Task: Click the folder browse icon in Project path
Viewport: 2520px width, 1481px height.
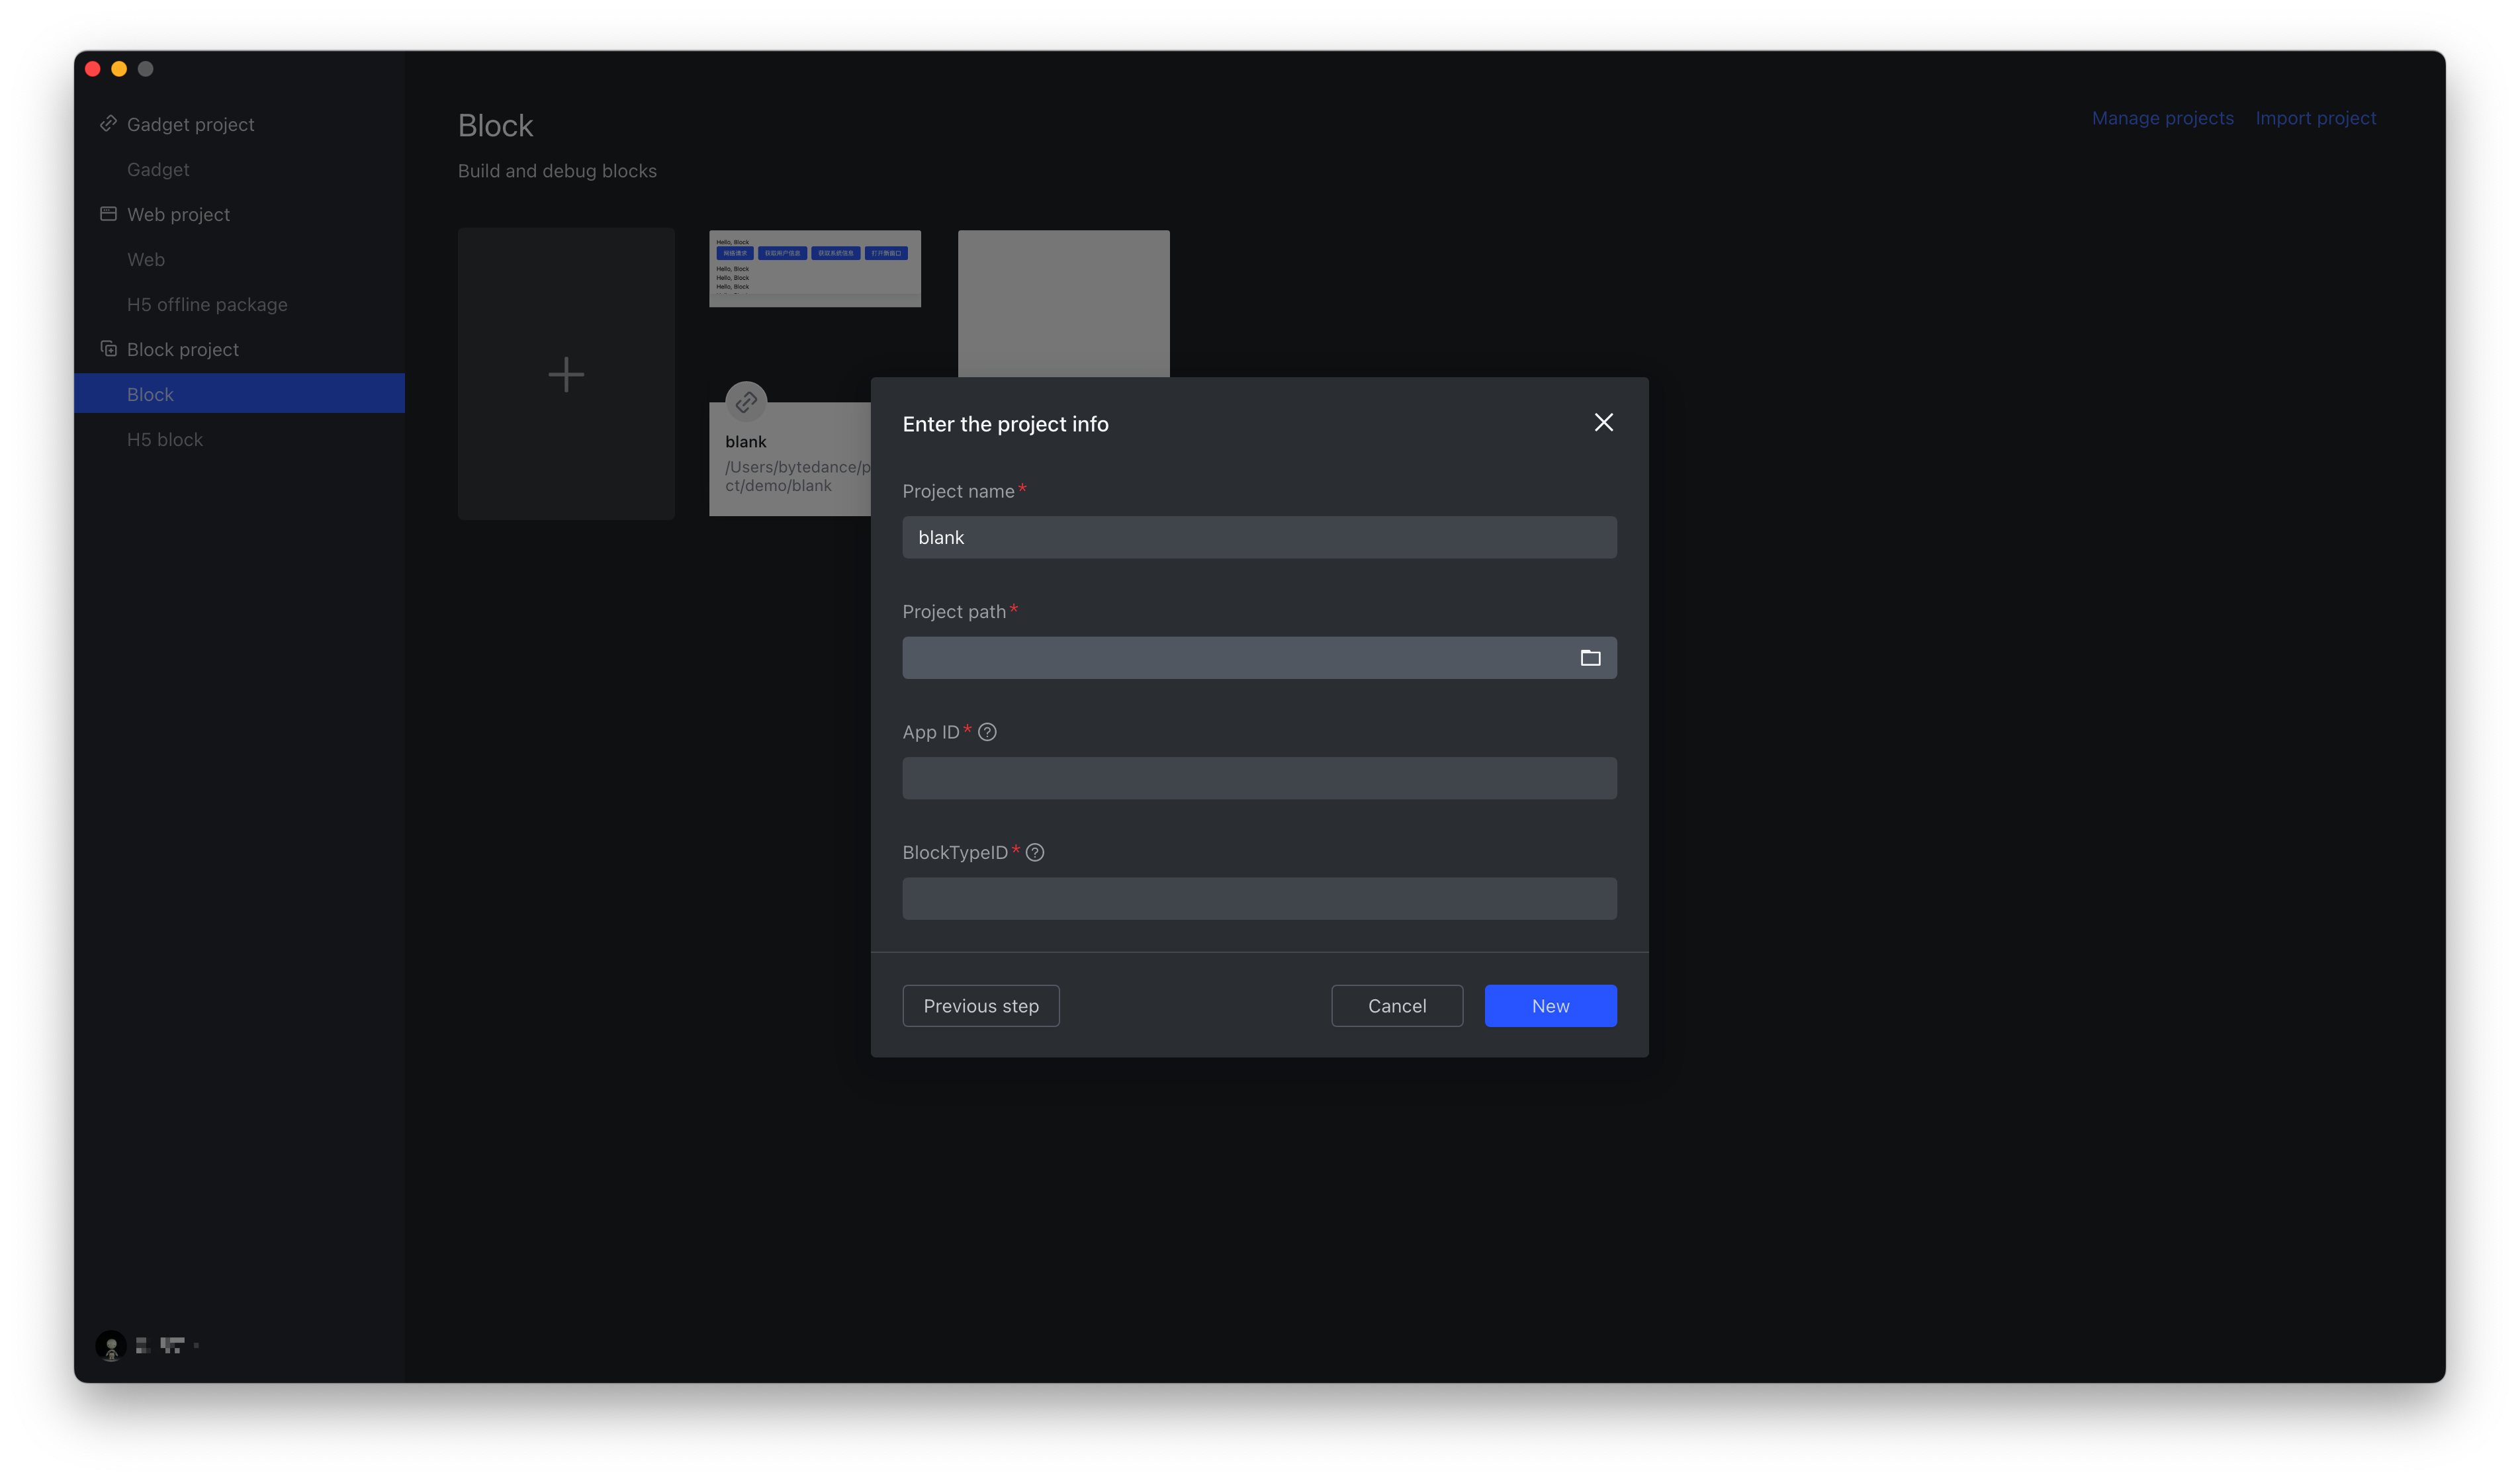Action: point(1590,658)
